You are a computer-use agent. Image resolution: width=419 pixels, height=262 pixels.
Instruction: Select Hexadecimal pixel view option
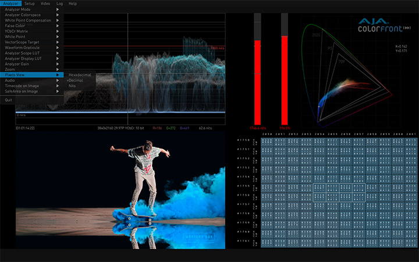[80, 75]
